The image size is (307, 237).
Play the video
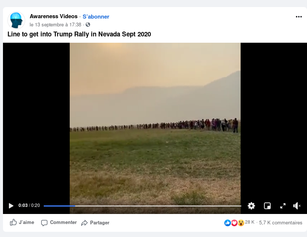[x=11, y=205]
